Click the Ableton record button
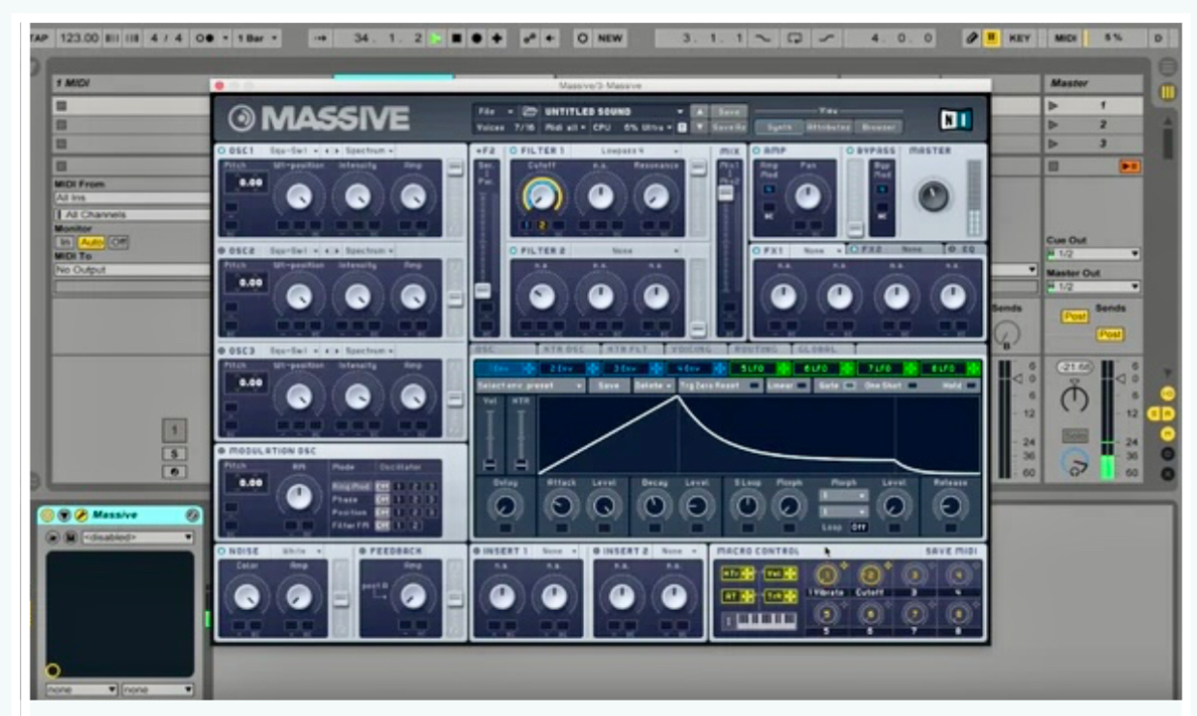The image size is (1197, 716). coord(476,38)
